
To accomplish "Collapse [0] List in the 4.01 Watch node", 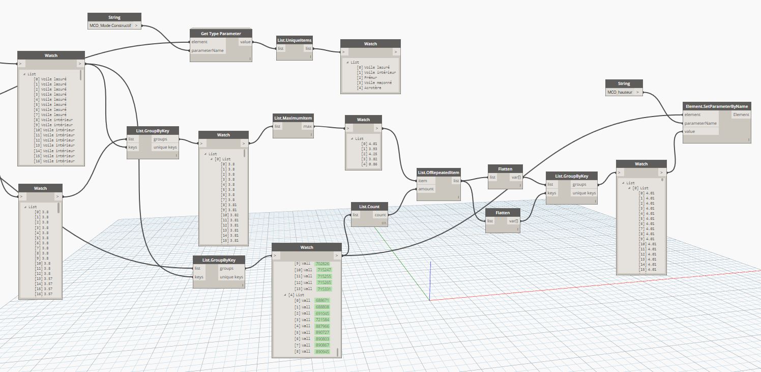I will pyautogui.click(x=629, y=188).
